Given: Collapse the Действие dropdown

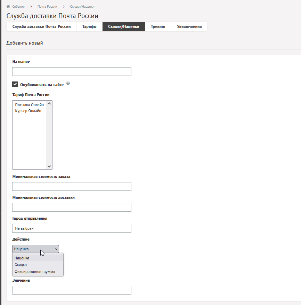Looking at the screenshot, I should click(35, 249).
